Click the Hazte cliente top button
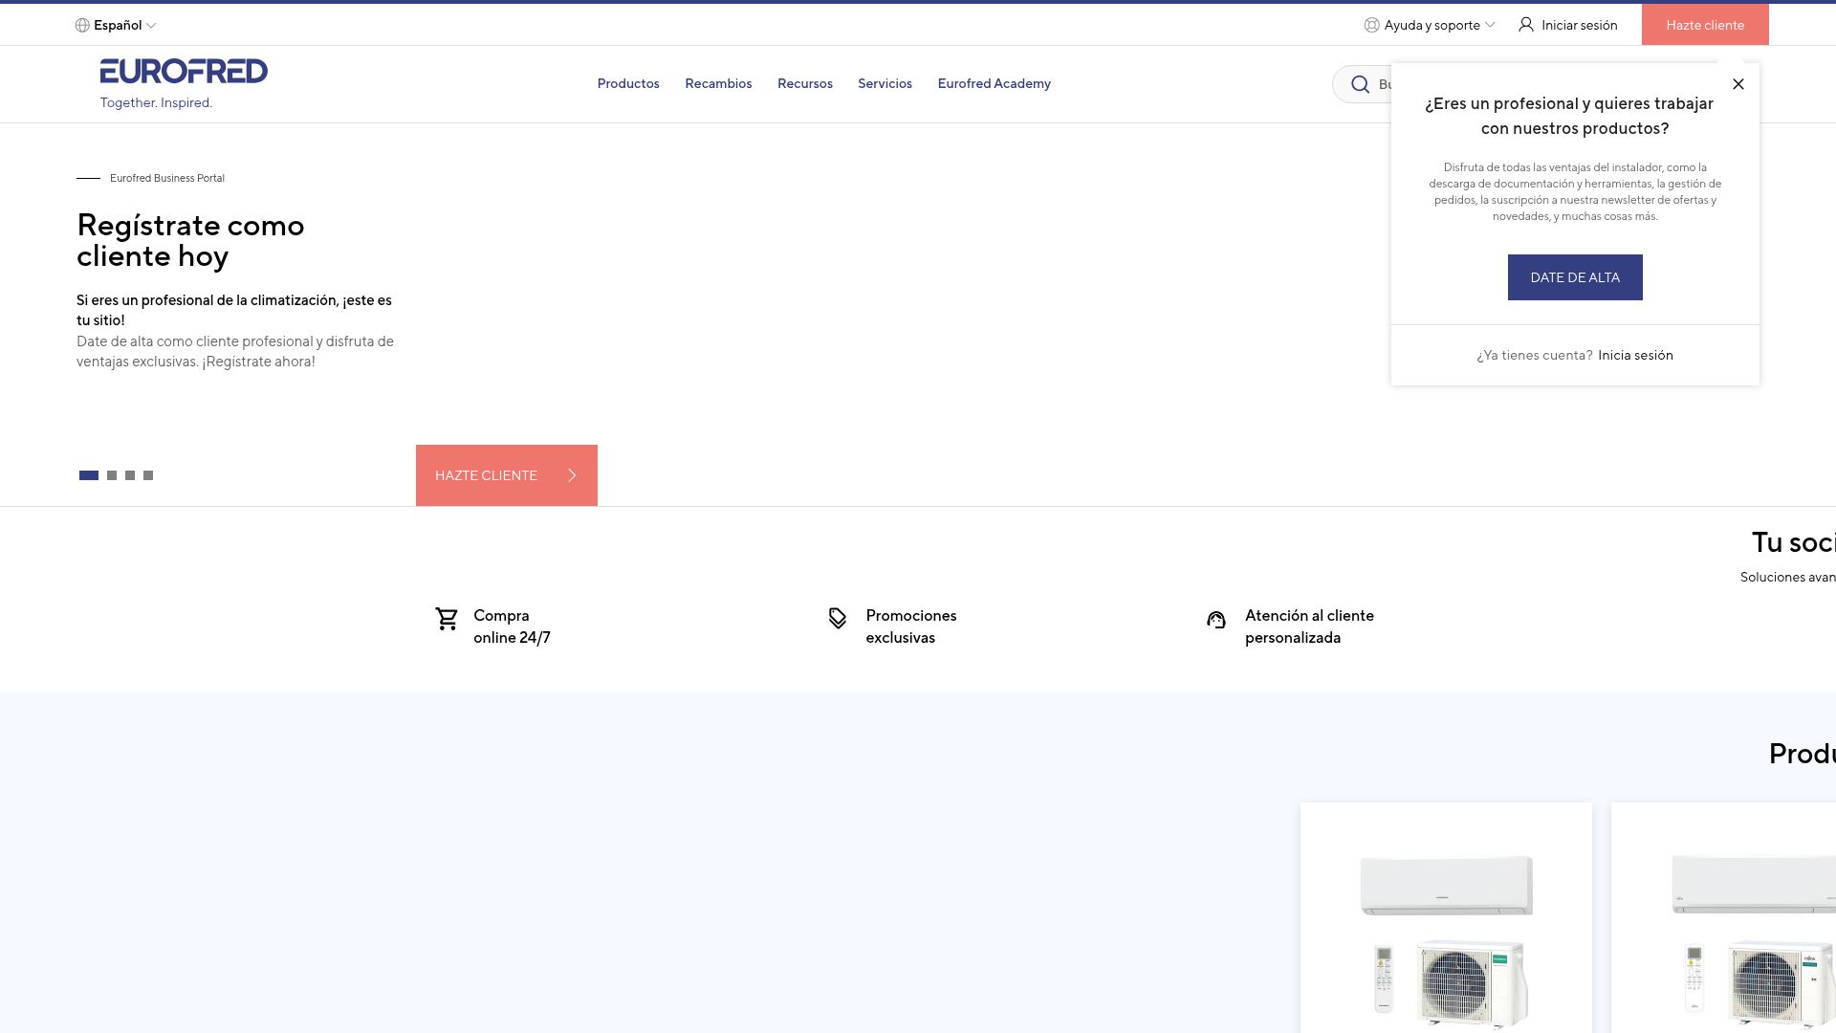 (1705, 25)
